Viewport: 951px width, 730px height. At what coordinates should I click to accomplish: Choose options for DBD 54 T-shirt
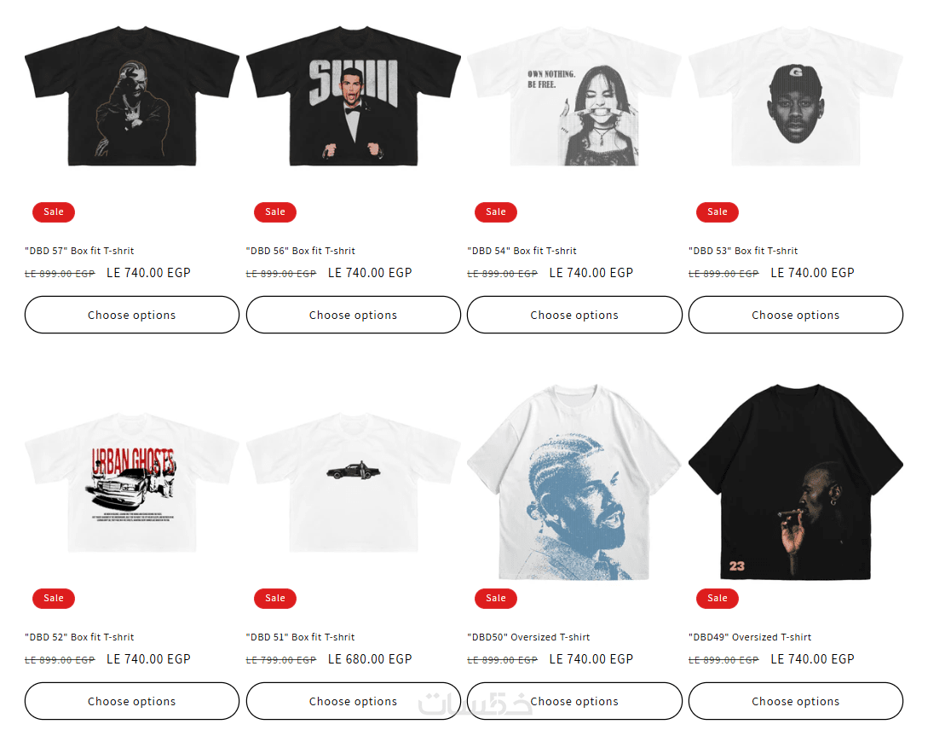pyautogui.click(x=574, y=315)
